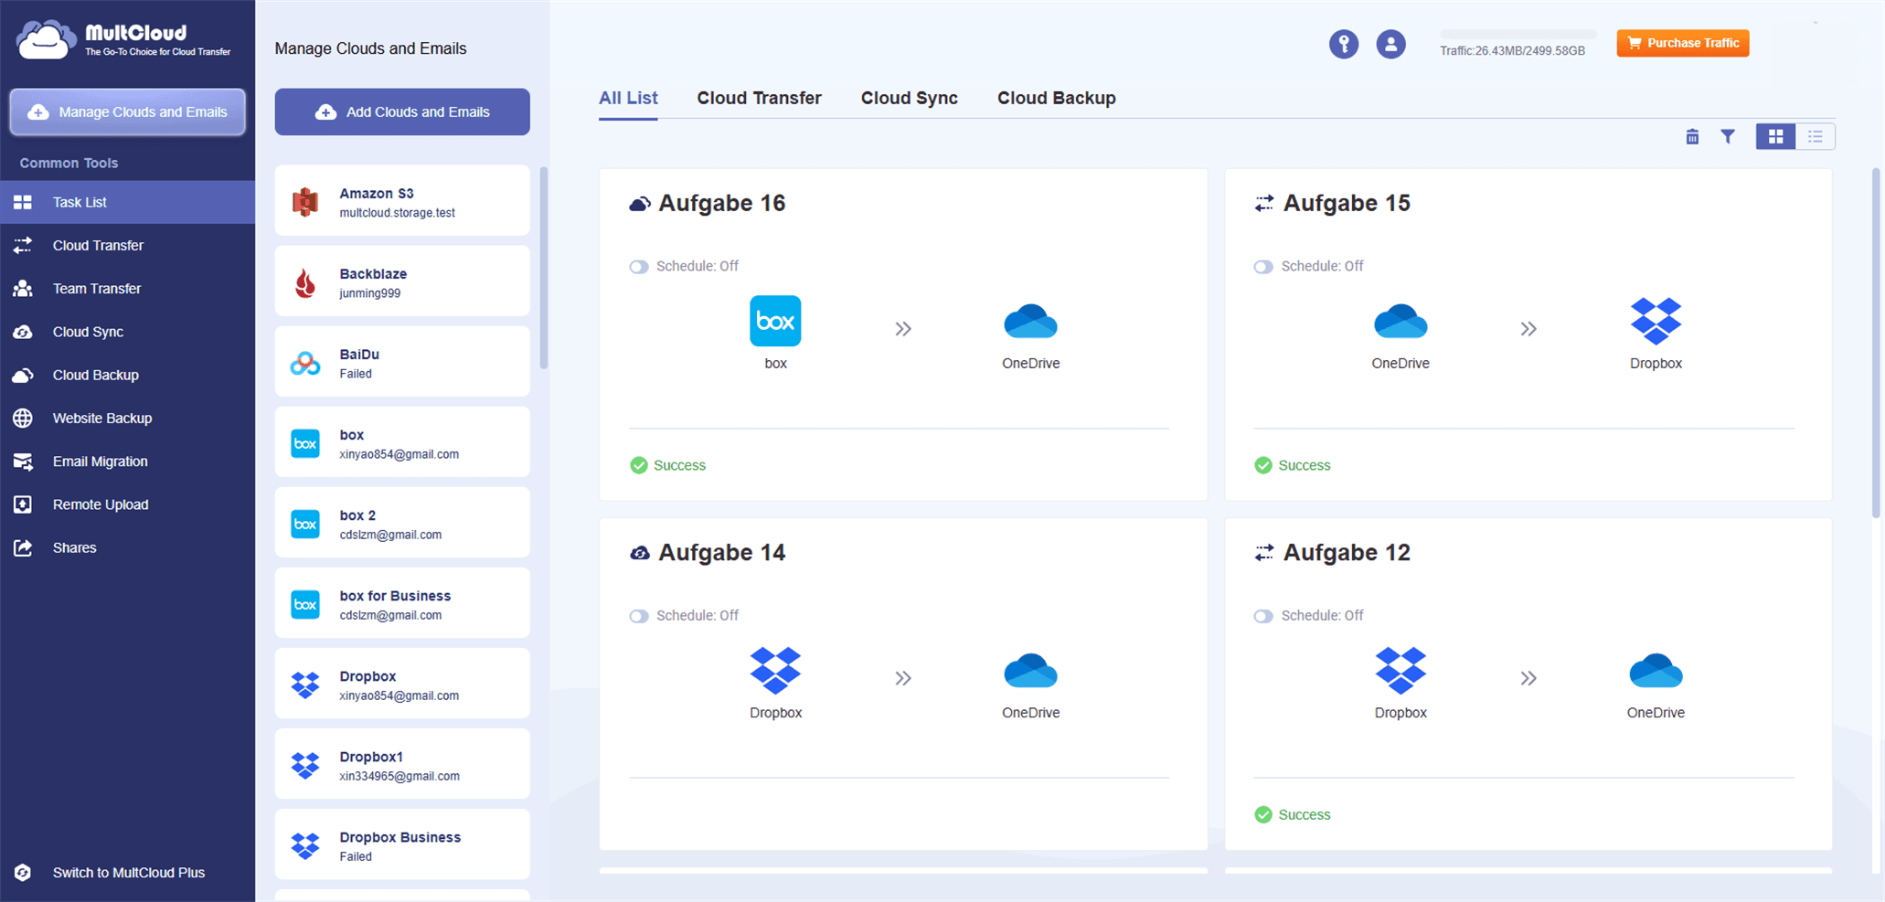
Task: Select the All List tab
Action: [628, 98]
